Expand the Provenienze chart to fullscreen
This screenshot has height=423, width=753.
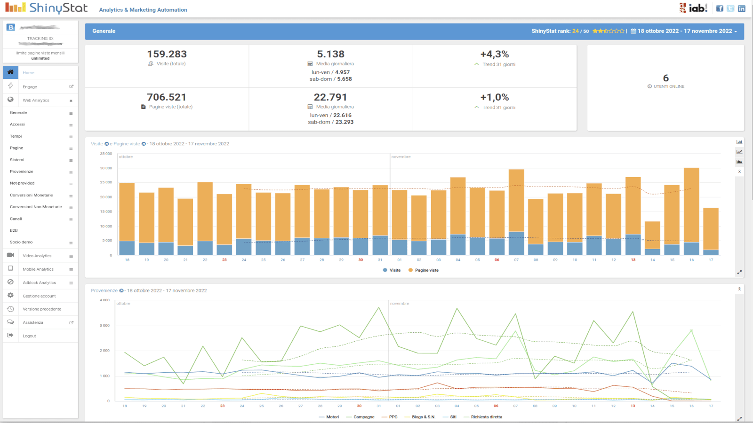click(x=739, y=419)
